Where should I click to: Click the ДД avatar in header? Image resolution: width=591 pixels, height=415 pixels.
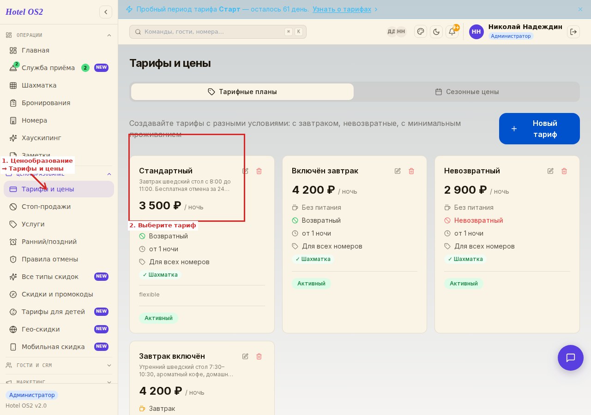[391, 31]
